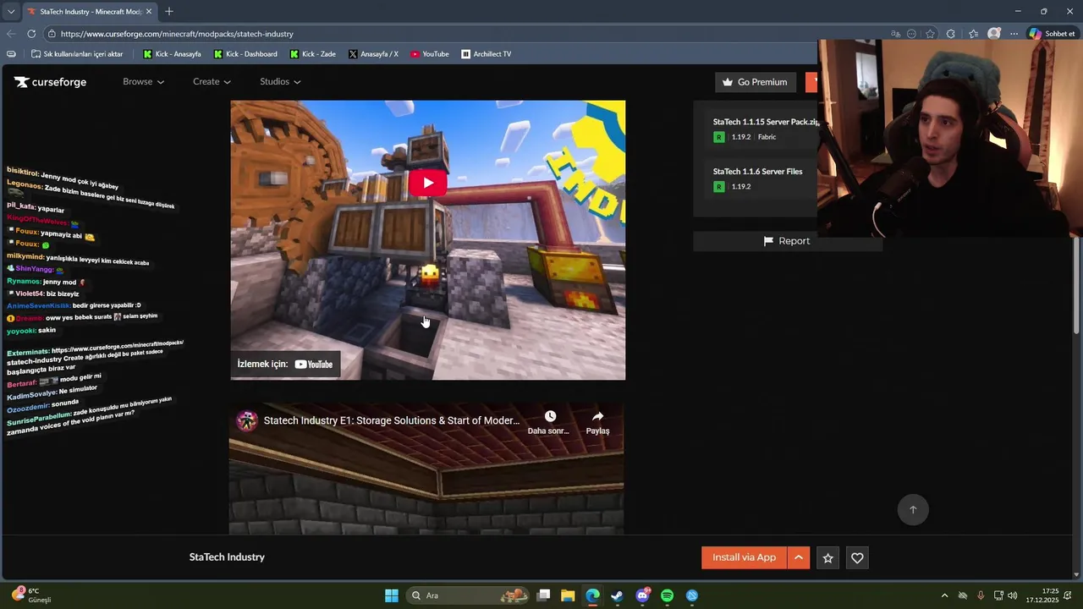Open YouTube bookmark
The height and width of the screenshot is (609, 1083).
[x=430, y=54]
